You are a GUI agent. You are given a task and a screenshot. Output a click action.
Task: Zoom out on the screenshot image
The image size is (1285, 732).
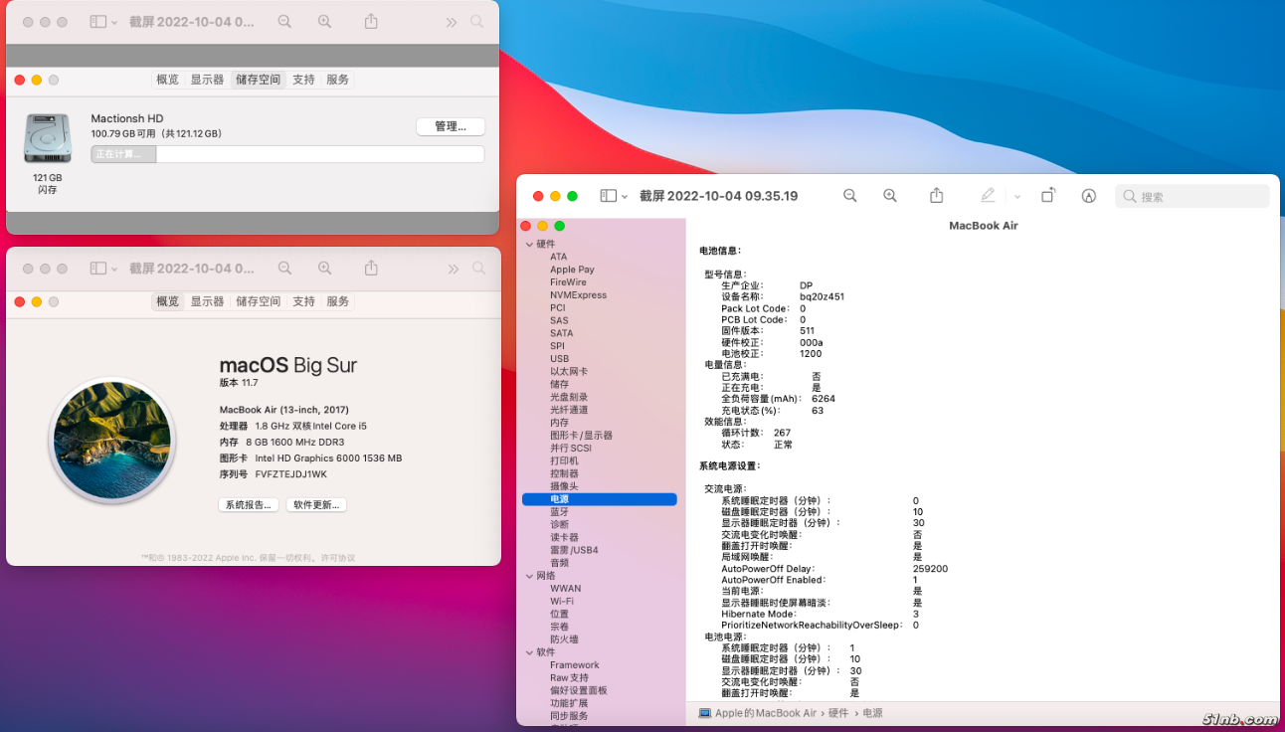[850, 196]
